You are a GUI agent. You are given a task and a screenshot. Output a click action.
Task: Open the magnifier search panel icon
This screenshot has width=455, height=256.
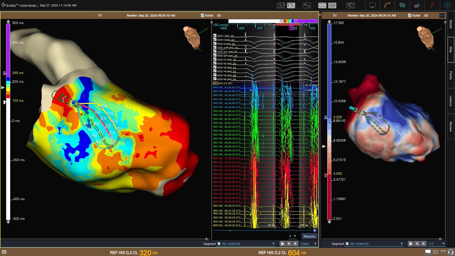[x=281, y=5]
